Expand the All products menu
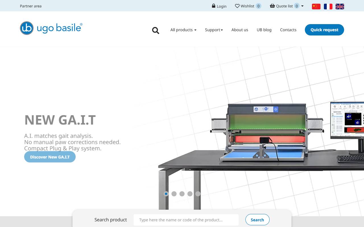The height and width of the screenshot is (227, 364). [x=183, y=30]
